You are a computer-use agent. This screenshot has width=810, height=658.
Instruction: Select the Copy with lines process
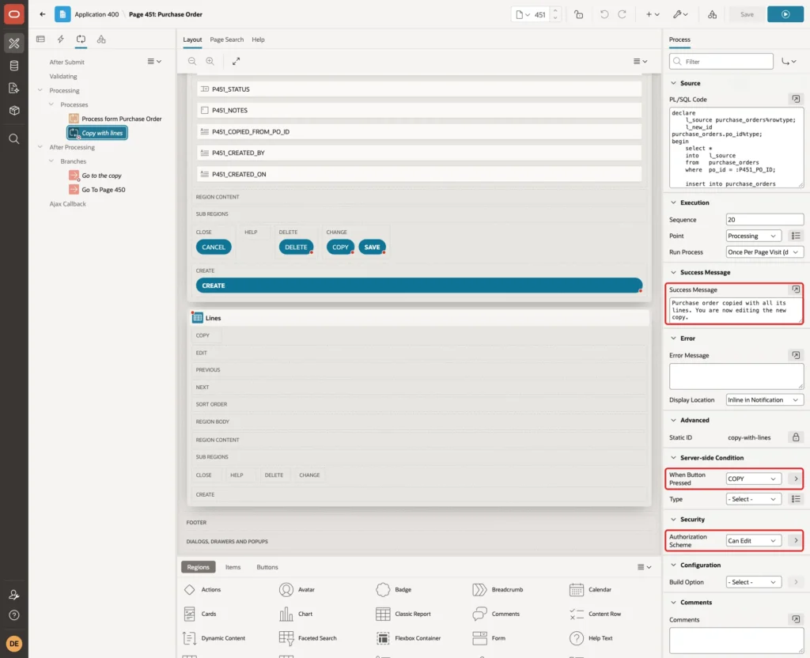coord(97,133)
